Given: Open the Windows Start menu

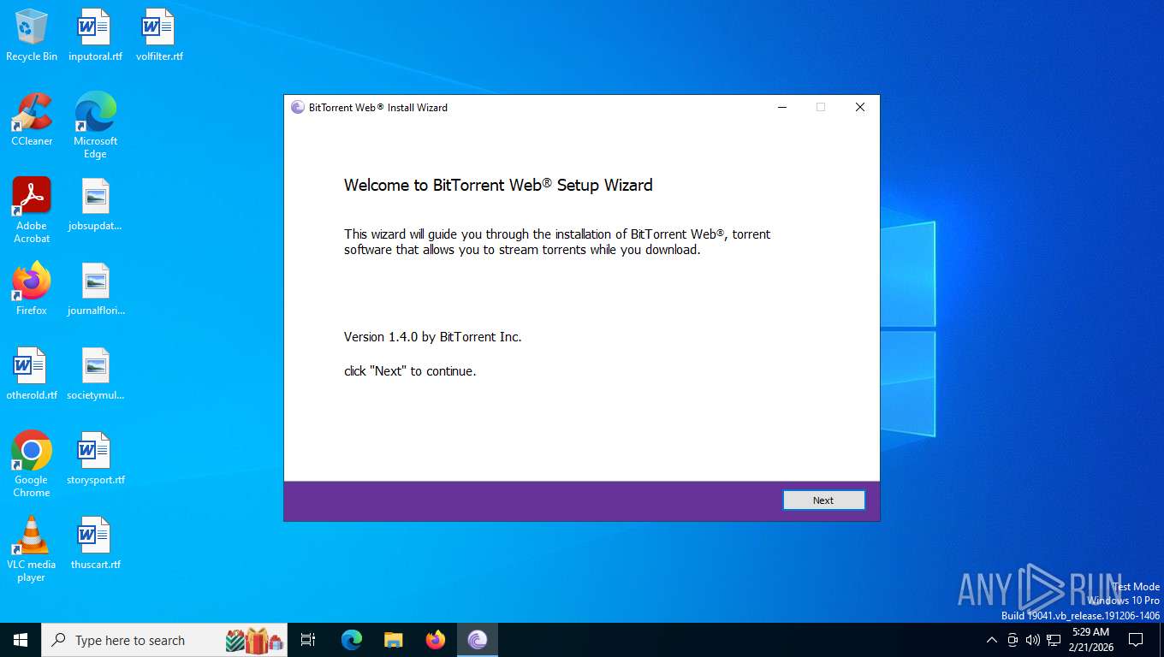Looking at the screenshot, I should (21, 640).
